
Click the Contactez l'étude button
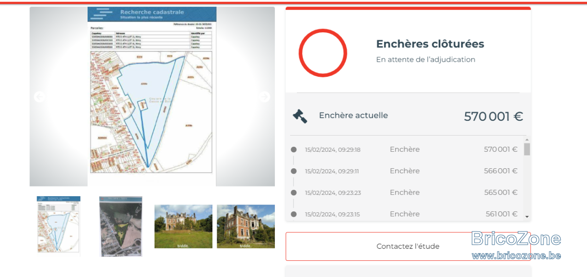pyautogui.click(x=408, y=246)
